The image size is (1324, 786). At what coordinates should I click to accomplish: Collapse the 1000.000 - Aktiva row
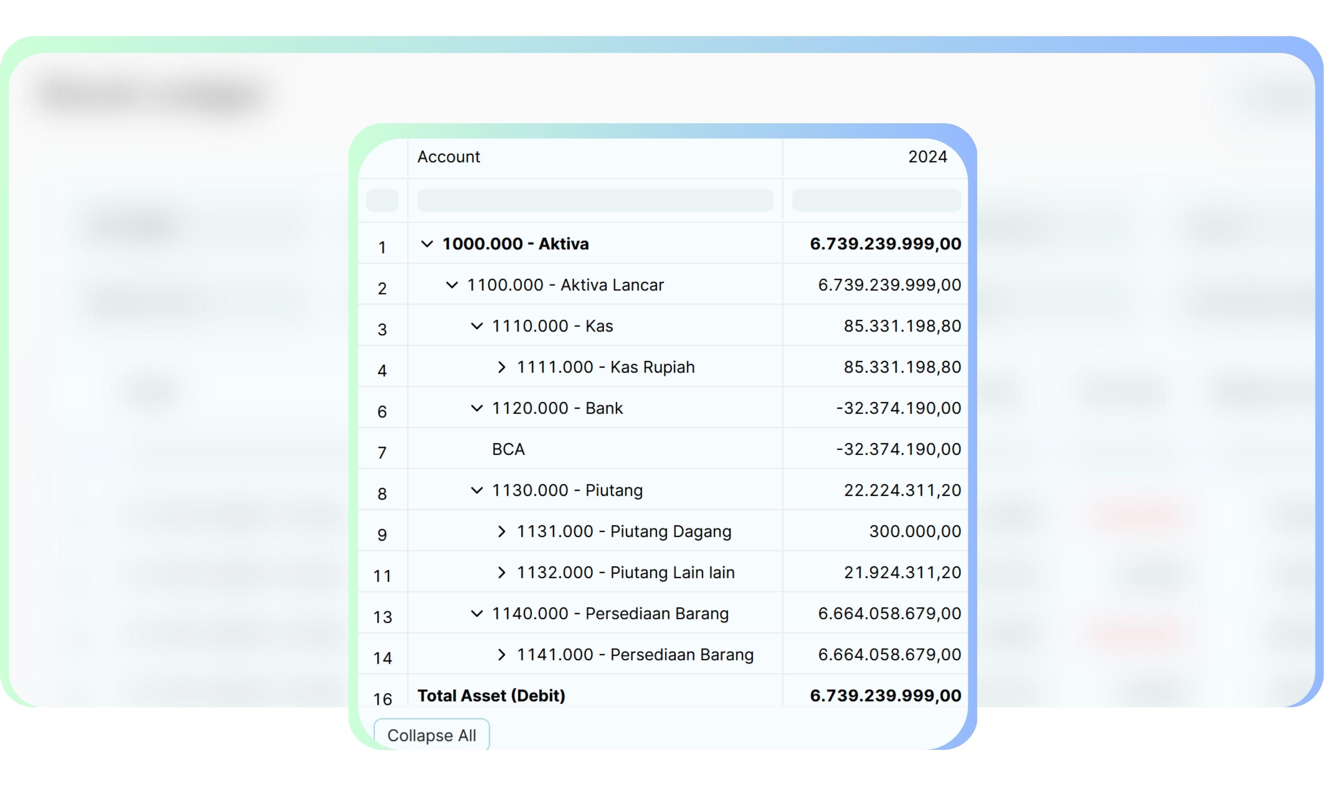pos(427,244)
